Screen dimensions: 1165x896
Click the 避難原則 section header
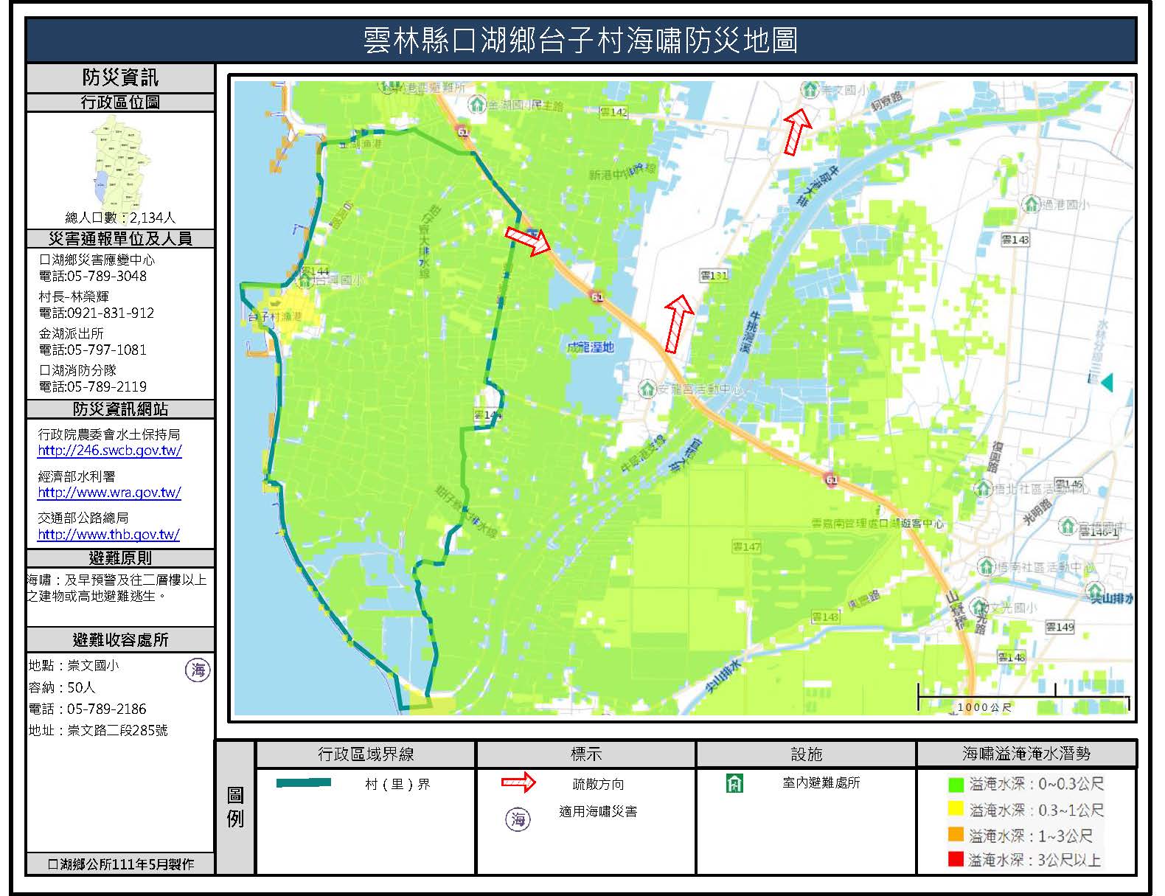120,558
